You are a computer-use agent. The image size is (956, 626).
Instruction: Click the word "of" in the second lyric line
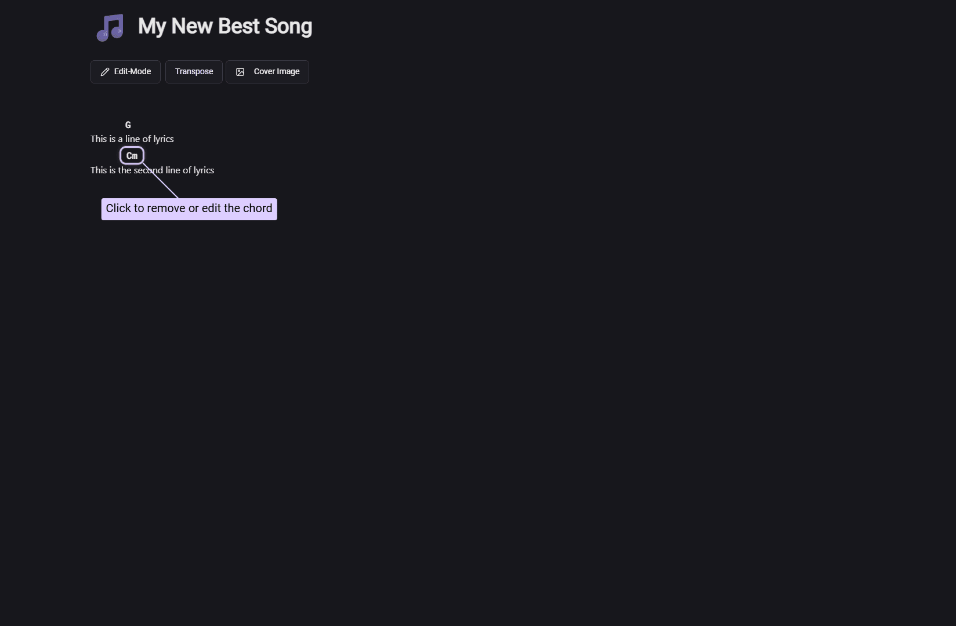coord(187,170)
